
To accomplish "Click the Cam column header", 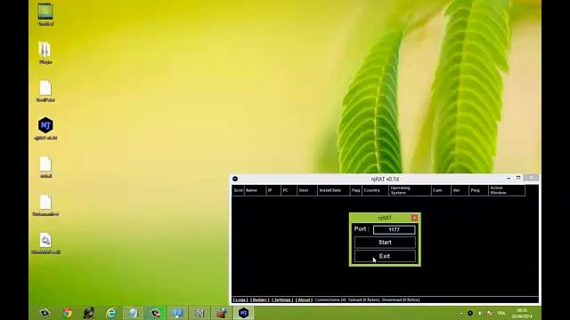I will tap(442, 190).
